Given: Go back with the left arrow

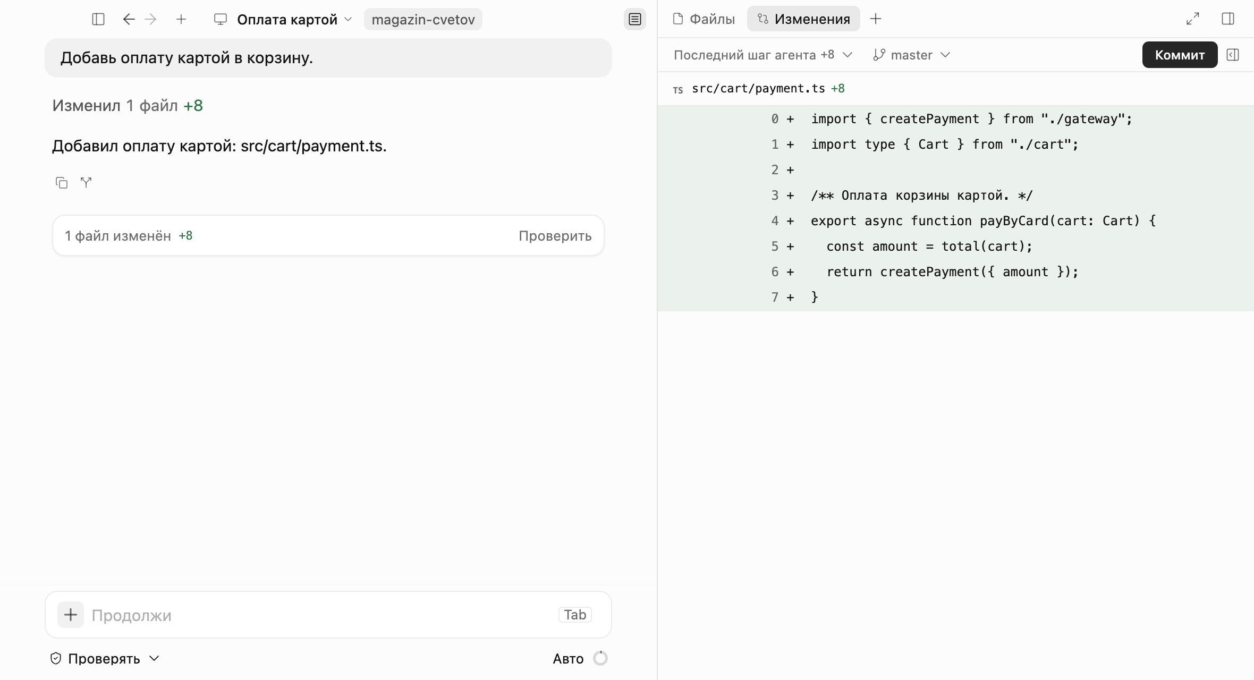Looking at the screenshot, I should (x=129, y=20).
